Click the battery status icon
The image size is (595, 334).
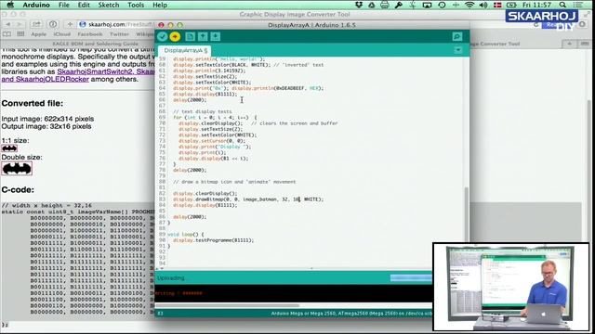511,5
